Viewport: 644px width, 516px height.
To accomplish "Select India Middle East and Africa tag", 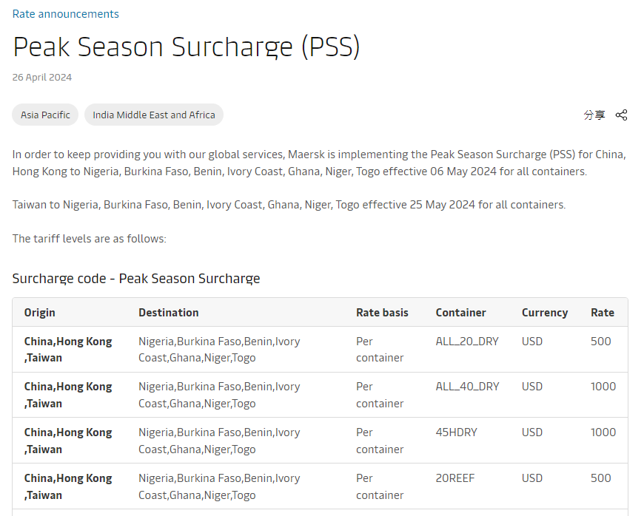I will click(x=154, y=115).
